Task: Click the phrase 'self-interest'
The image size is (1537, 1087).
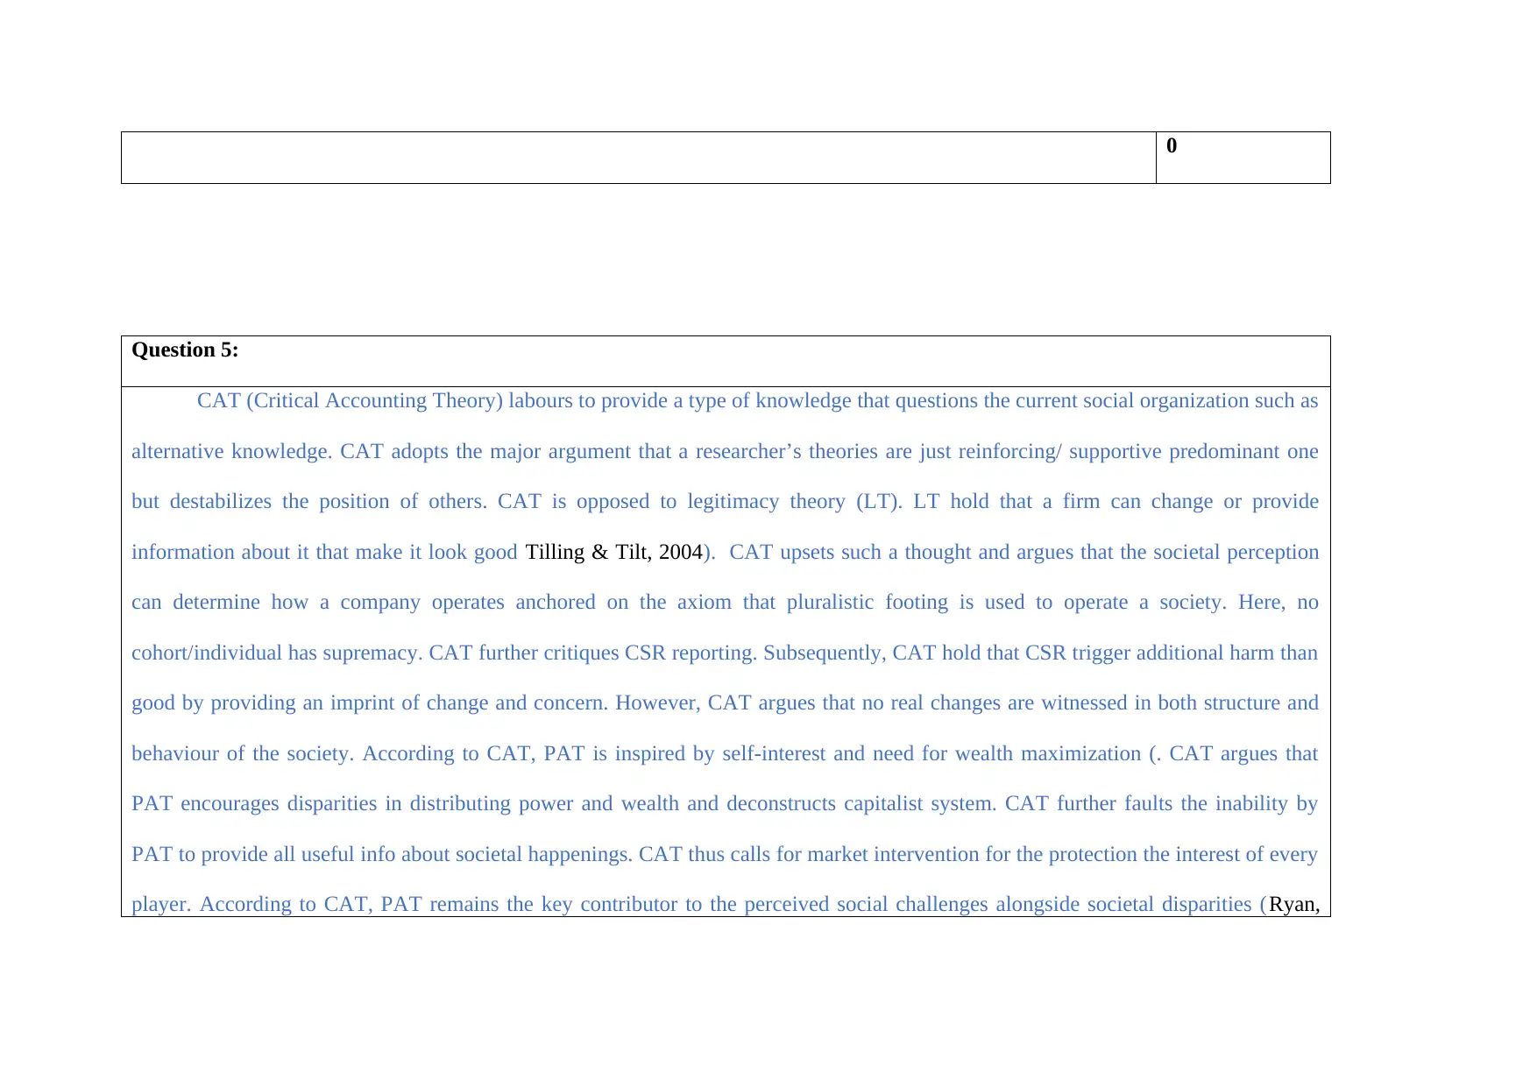Action: [774, 753]
